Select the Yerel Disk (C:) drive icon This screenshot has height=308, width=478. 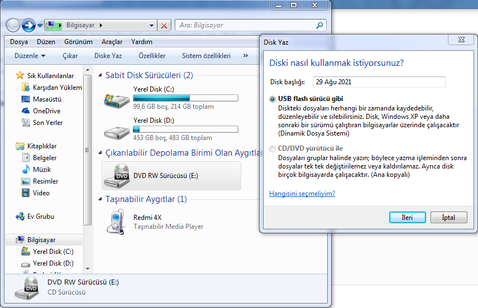click(x=117, y=100)
